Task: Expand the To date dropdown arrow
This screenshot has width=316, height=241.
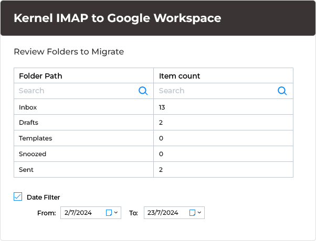Action: point(199,212)
